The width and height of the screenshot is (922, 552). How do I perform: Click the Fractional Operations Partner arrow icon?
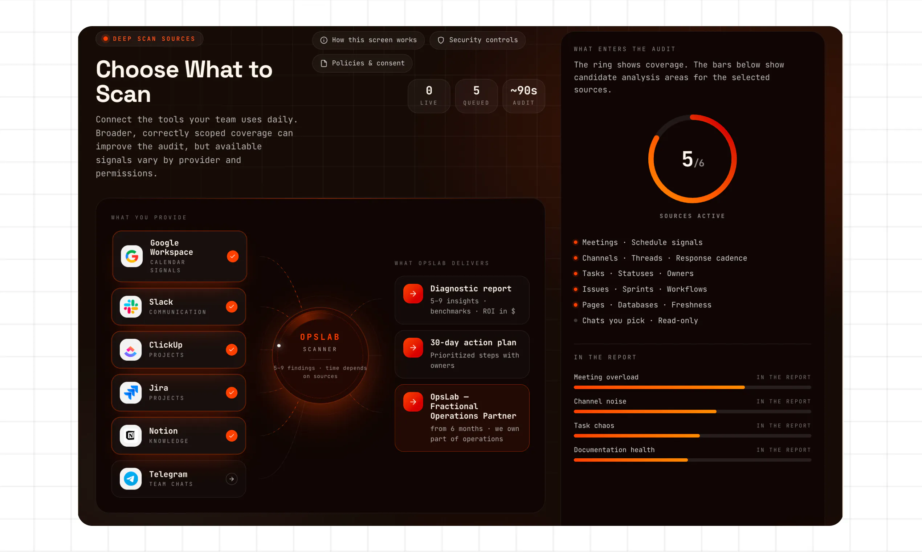(x=413, y=402)
